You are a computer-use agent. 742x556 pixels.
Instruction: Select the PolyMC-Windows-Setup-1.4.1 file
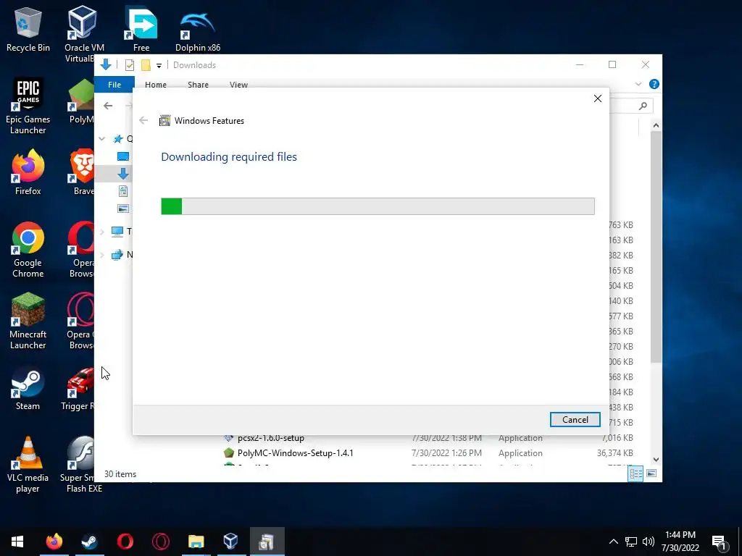tap(296, 453)
